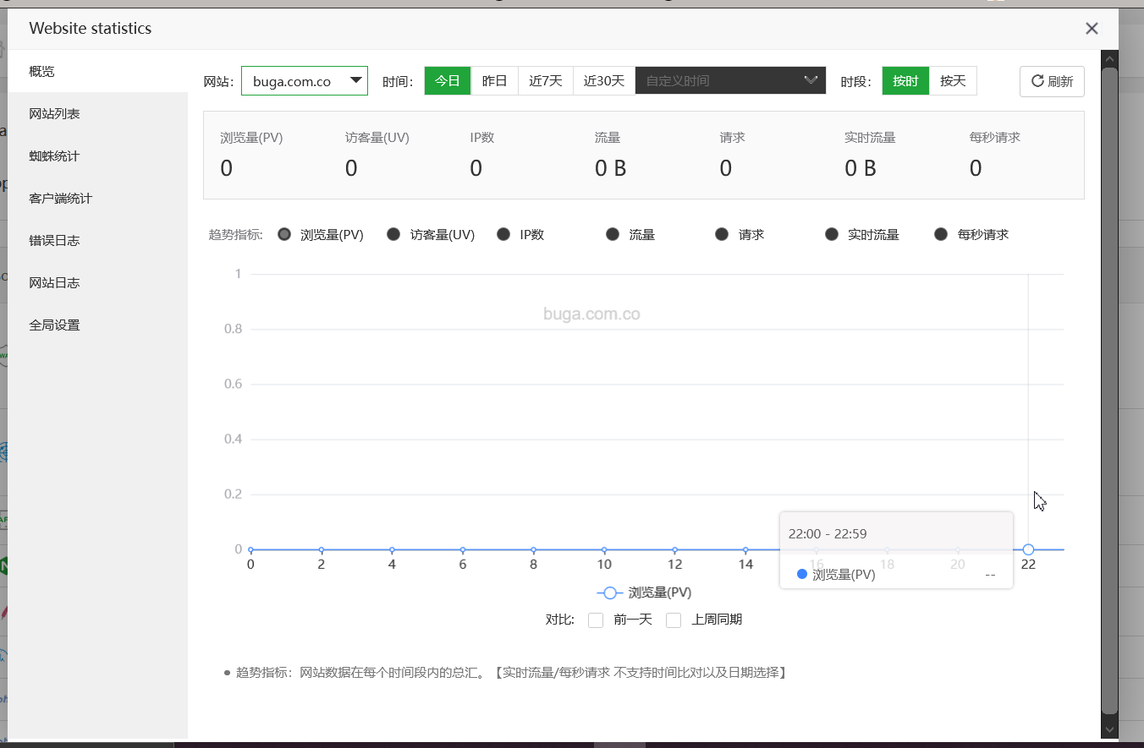Select the IP数 trend indicator radio
The width and height of the screenshot is (1144, 748).
pos(503,234)
